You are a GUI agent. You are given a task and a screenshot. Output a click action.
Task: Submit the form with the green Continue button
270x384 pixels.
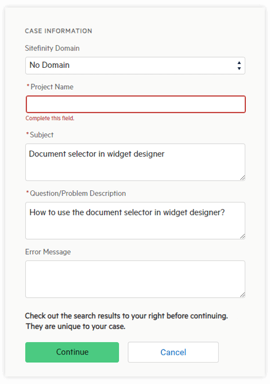(x=72, y=352)
